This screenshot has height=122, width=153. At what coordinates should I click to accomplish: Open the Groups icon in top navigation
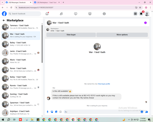point(104,14)
